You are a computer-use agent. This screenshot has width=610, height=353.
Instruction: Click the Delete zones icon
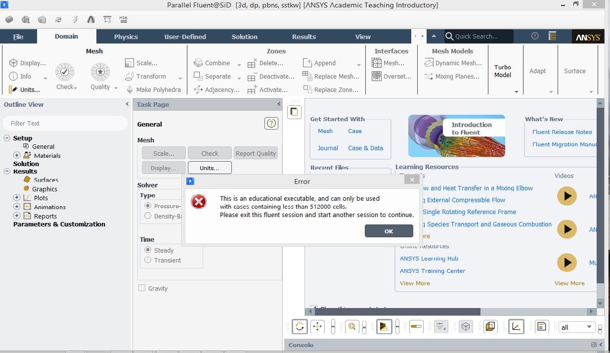(252, 63)
